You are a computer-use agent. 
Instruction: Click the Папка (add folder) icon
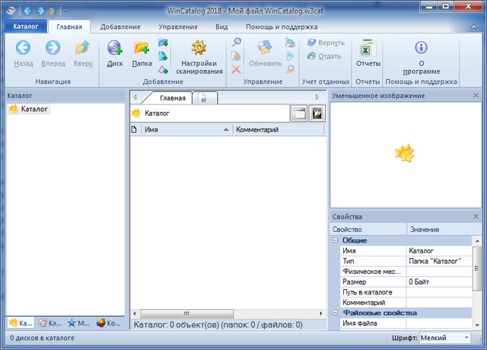[142, 49]
